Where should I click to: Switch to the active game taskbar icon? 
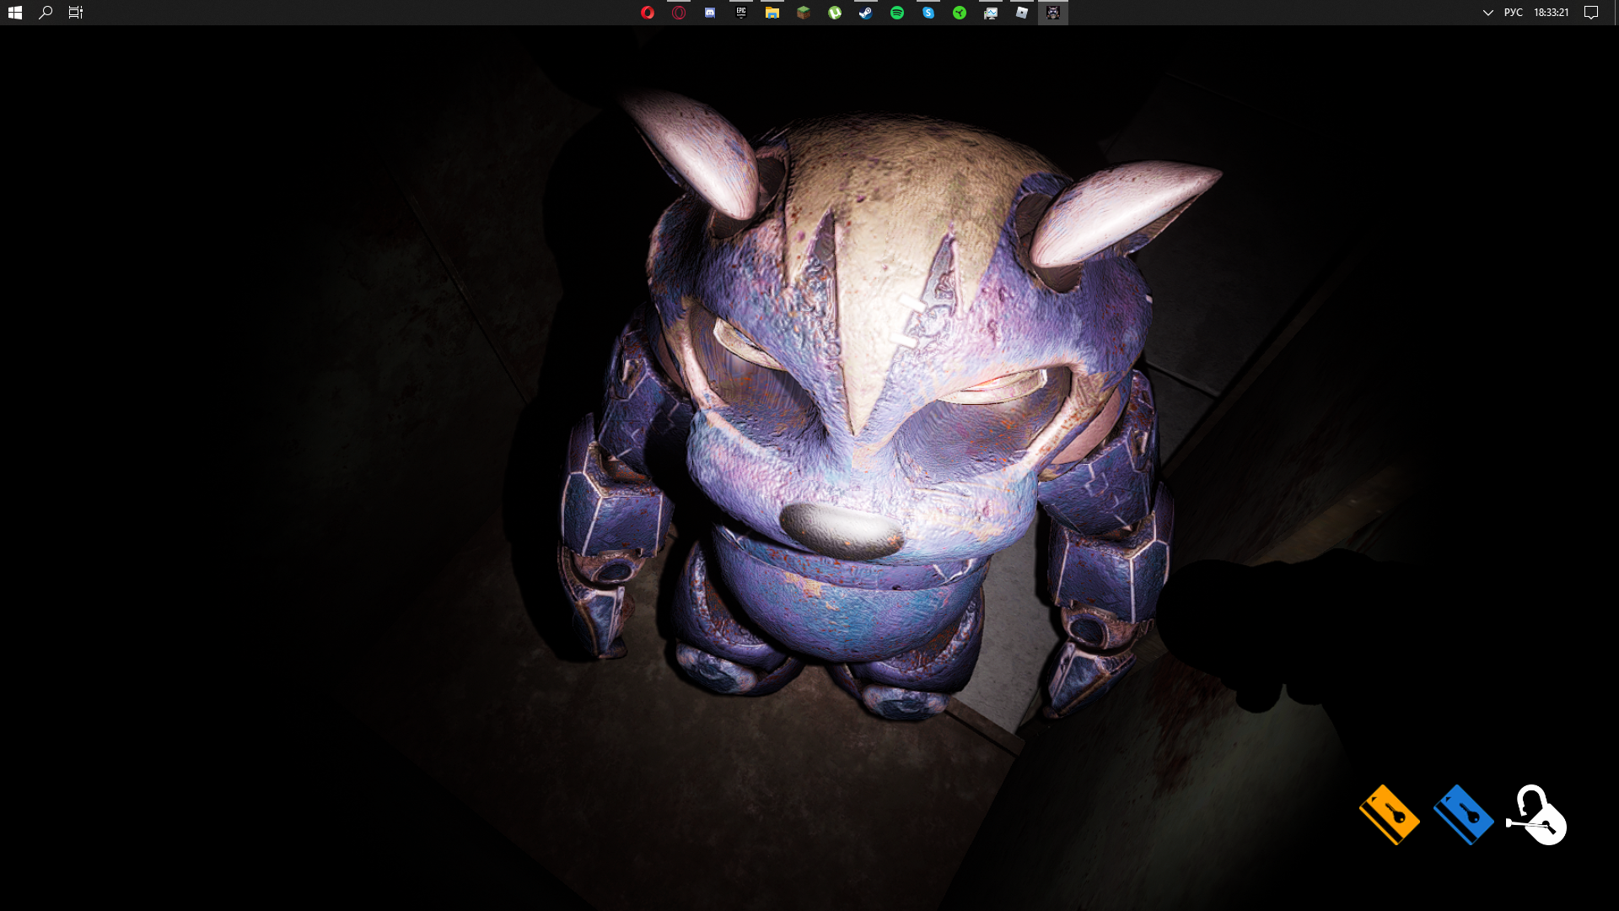[x=1053, y=13]
